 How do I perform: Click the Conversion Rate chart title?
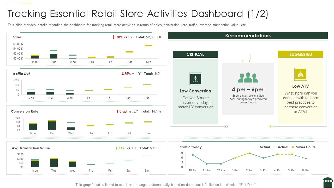coord(25,111)
